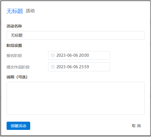Click the 活动 heading text beside the title
The image size is (151, 137).
point(30,11)
